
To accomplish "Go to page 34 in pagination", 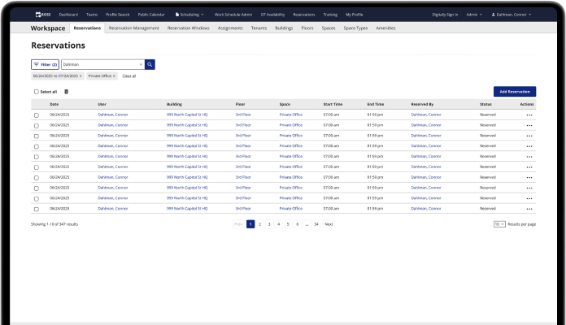I will 316,223.
